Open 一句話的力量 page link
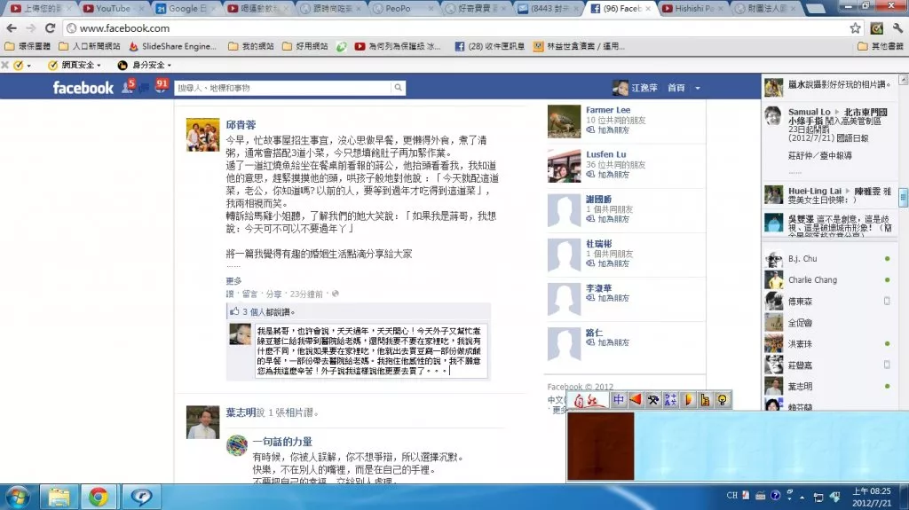This screenshot has width=909, height=510. tap(282, 442)
